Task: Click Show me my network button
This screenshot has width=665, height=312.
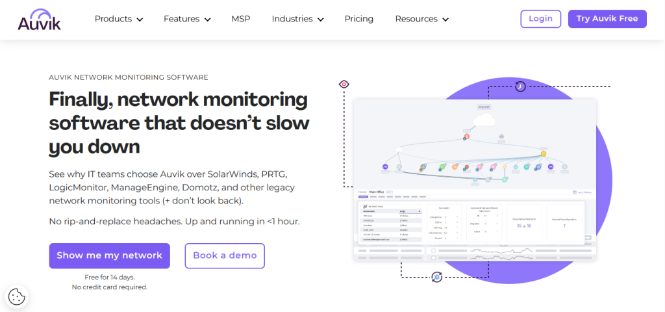Action: [x=109, y=255]
